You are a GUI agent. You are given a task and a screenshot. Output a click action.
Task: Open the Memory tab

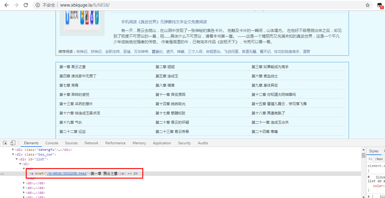139,143
